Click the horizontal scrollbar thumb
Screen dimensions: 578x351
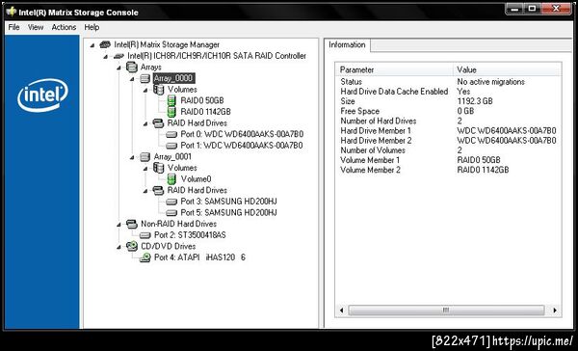tap(446, 310)
